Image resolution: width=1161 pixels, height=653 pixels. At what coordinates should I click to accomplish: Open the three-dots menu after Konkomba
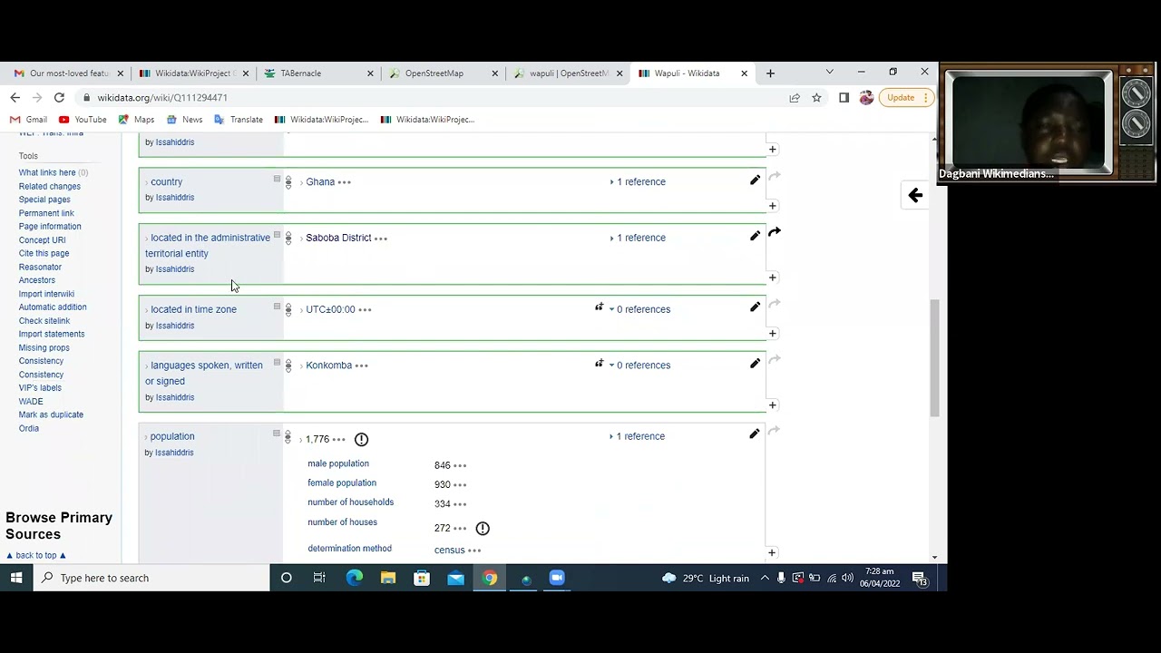click(x=362, y=365)
